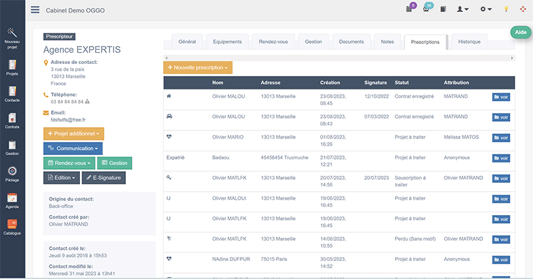Click voir for the first Olivier MALOU row

501,97
